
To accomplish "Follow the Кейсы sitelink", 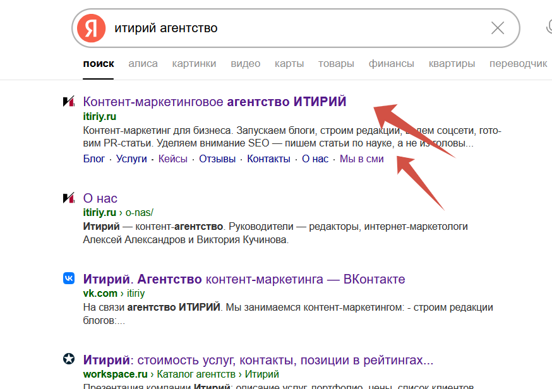I will [x=172, y=159].
